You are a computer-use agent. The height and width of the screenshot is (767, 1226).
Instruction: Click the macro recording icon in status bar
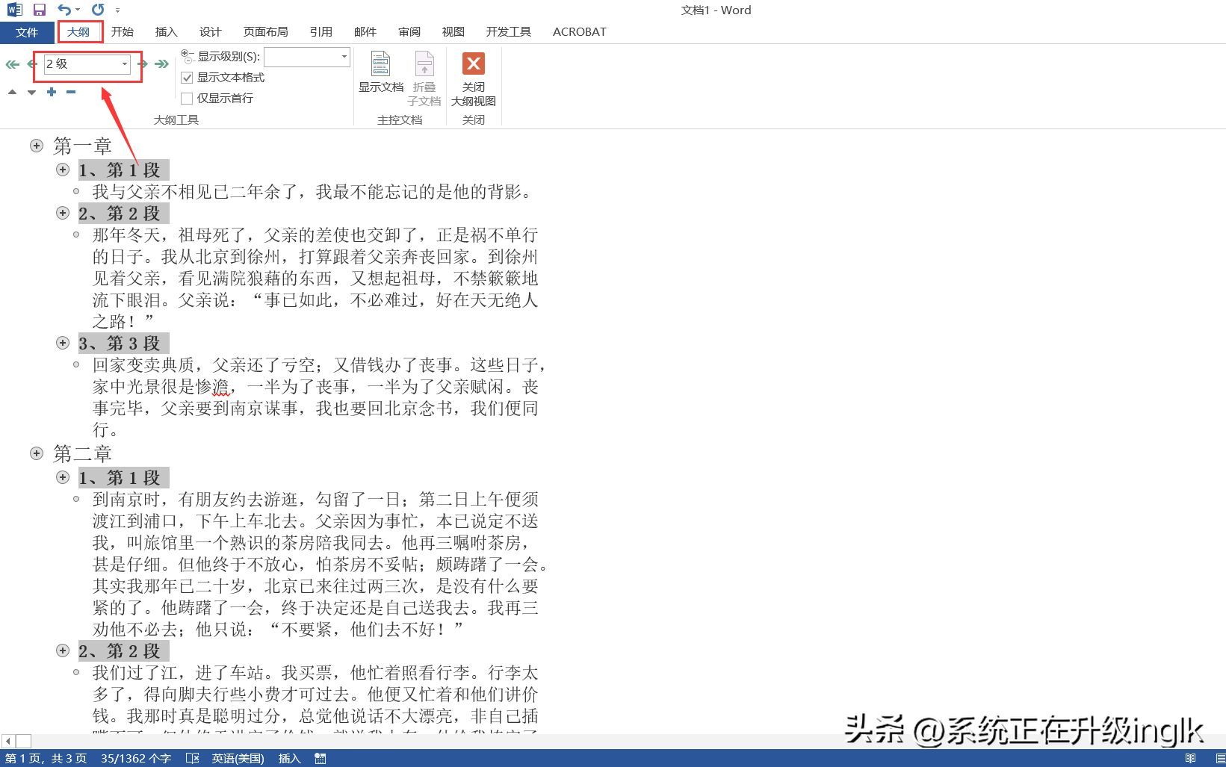[x=321, y=758]
